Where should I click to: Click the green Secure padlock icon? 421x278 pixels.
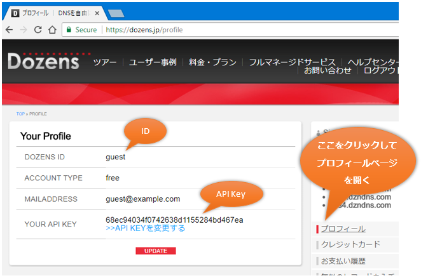click(69, 29)
